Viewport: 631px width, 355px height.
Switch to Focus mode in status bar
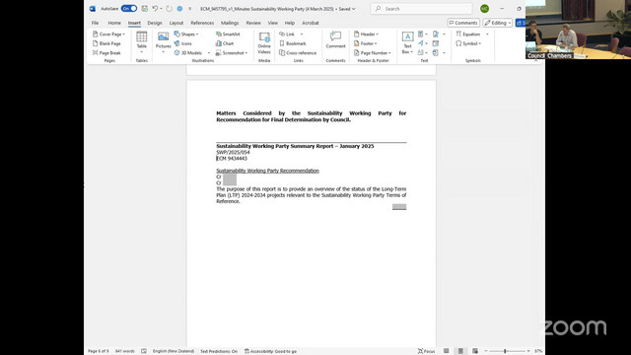426,351
